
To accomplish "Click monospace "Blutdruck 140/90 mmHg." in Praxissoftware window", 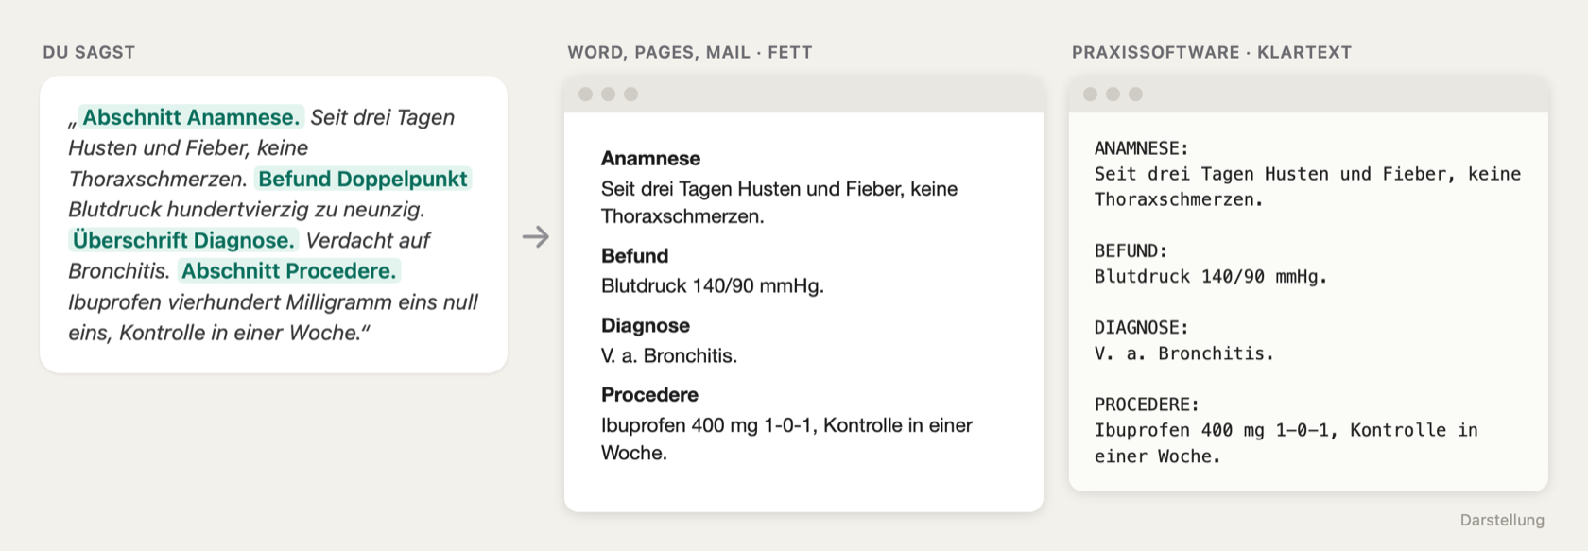I will coord(1211,277).
